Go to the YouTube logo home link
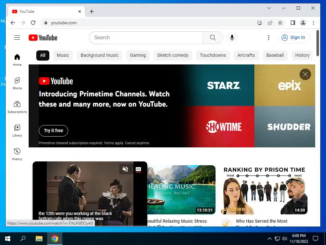Screen dimensions: 326x245 tap(43, 38)
